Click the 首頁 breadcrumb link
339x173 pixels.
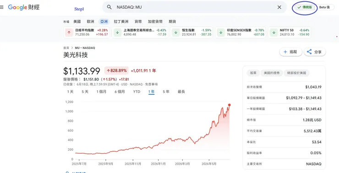(x=66, y=48)
